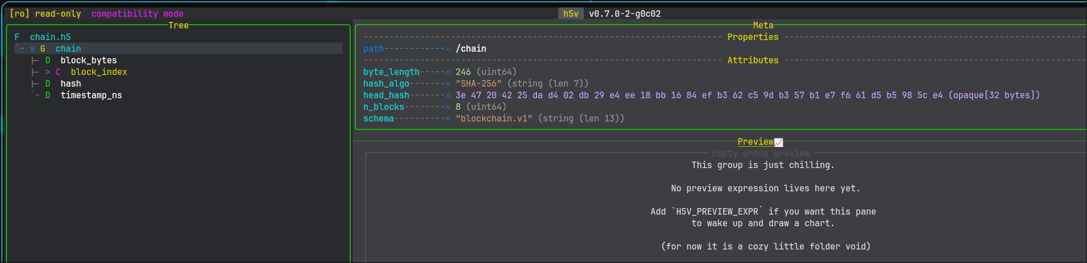Focus the Meta panel title
The width and height of the screenshot is (1087, 263).
[x=763, y=25]
